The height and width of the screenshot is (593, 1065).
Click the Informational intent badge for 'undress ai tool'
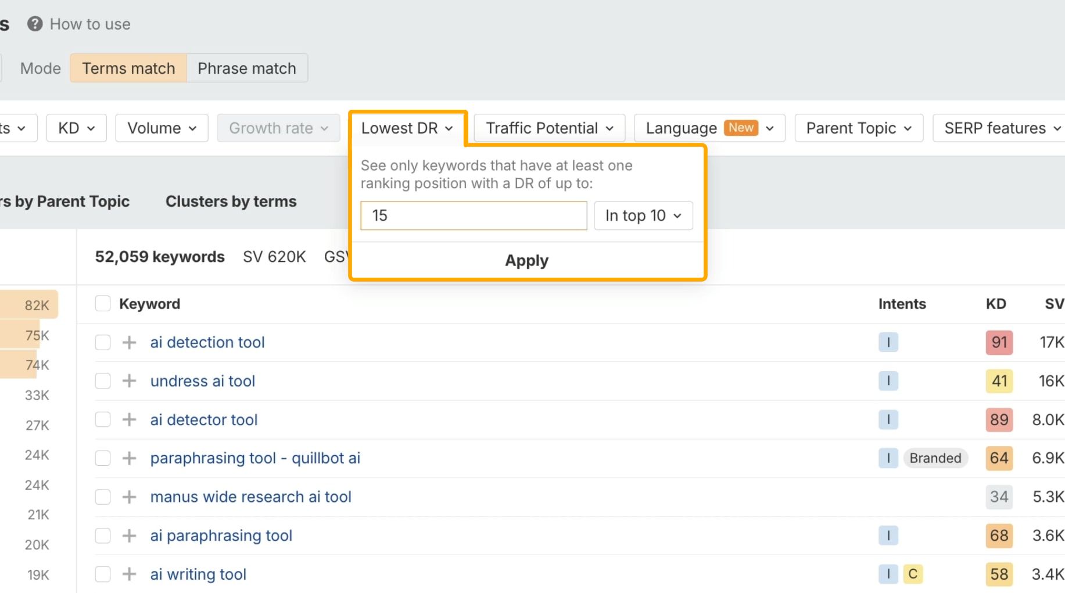tap(888, 381)
